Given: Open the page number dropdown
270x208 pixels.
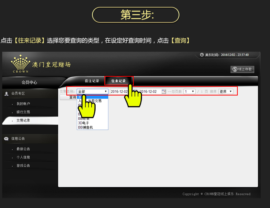Looking at the screenshot, I should 189,92.
